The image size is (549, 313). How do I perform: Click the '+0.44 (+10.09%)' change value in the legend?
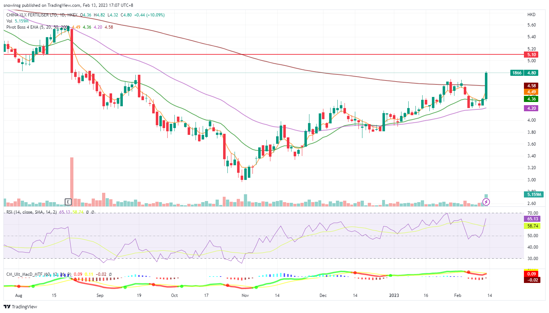tap(149, 15)
